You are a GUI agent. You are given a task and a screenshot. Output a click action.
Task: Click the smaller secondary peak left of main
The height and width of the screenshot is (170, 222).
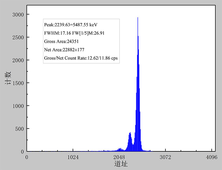(130, 133)
